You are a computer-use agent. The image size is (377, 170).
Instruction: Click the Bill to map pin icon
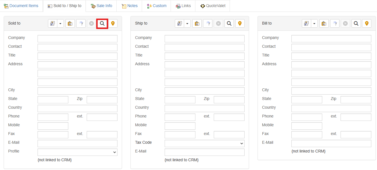click(367, 23)
